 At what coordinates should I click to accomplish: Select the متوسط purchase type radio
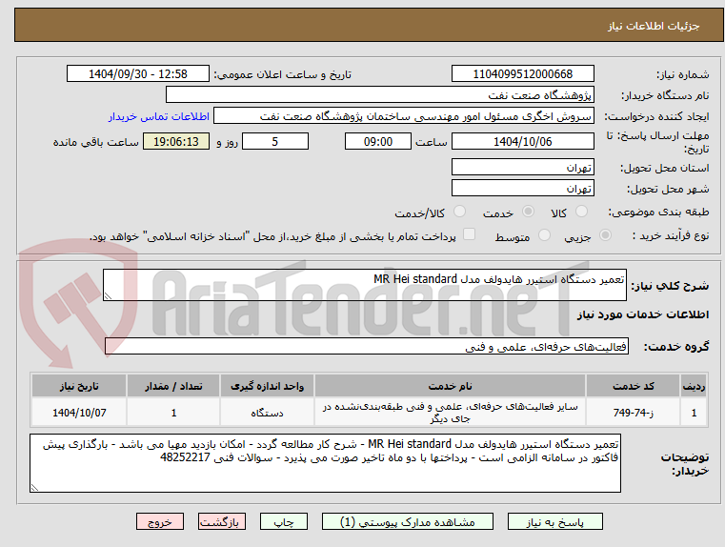[544, 234]
